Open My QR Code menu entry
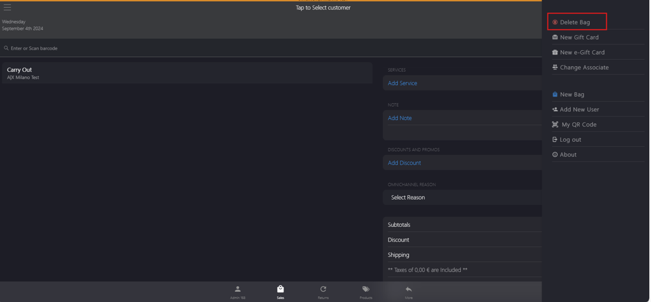The image size is (651, 302). [579, 125]
